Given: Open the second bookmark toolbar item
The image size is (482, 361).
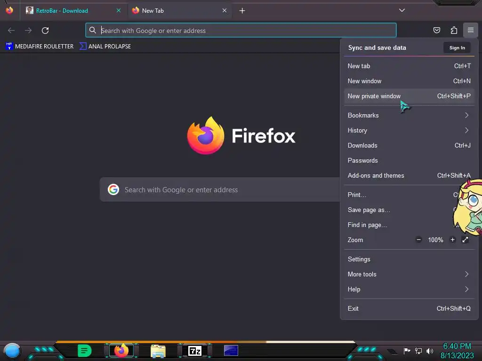Looking at the screenshot, I should point(105,47).
